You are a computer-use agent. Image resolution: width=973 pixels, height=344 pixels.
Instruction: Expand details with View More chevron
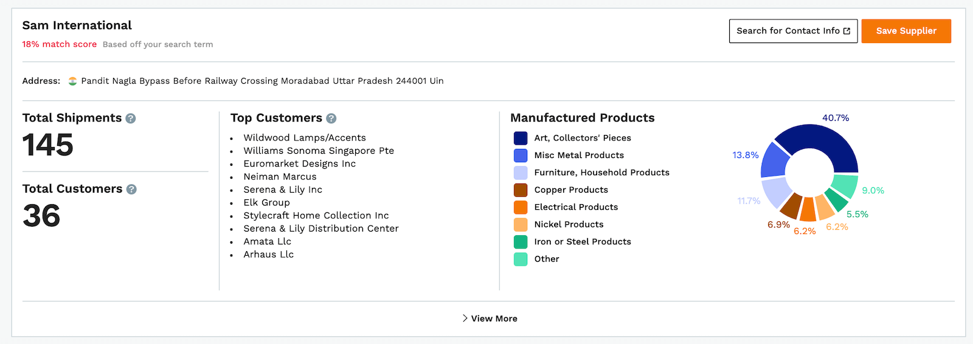pos(465,318)
